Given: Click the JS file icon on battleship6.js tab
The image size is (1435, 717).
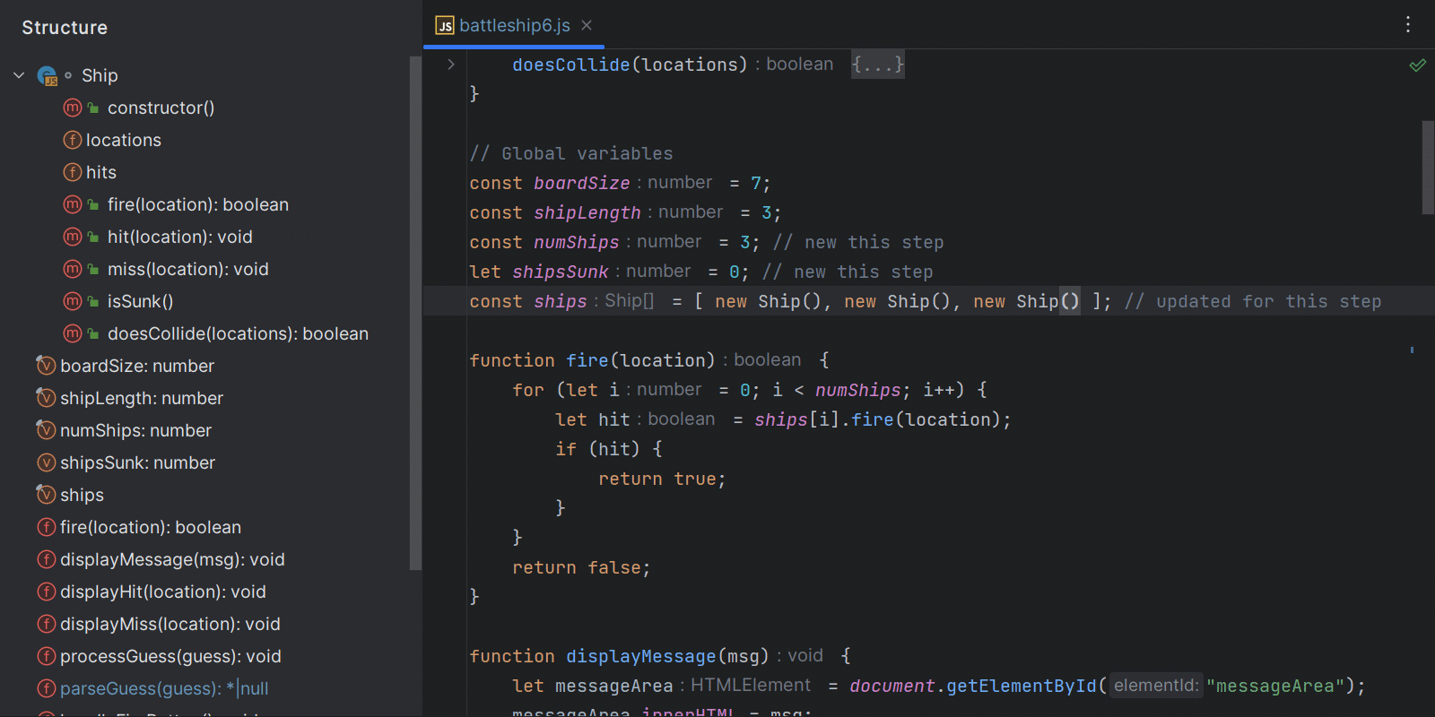Looking at the screenshot, I should [445, 26].
